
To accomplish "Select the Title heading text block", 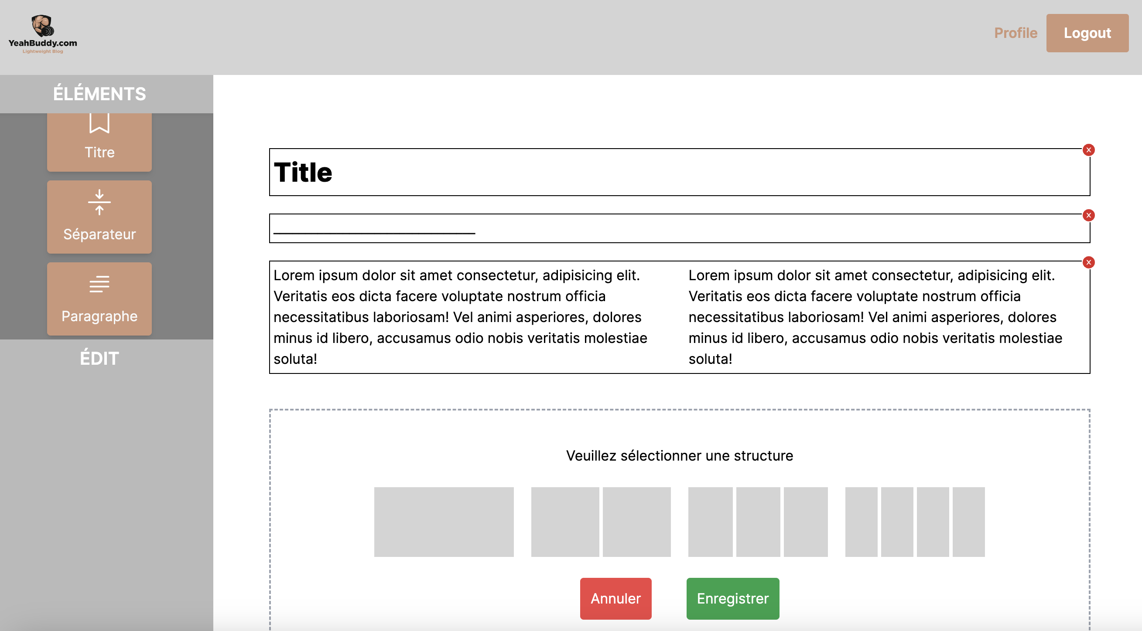I will [679, 172].
